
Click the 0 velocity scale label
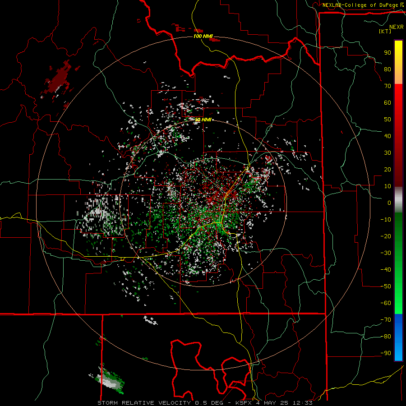pos(389,203)
